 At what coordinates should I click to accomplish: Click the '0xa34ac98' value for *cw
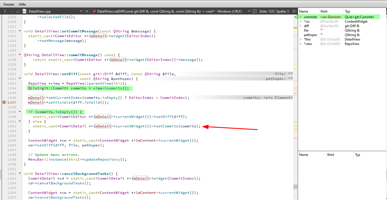329,22
